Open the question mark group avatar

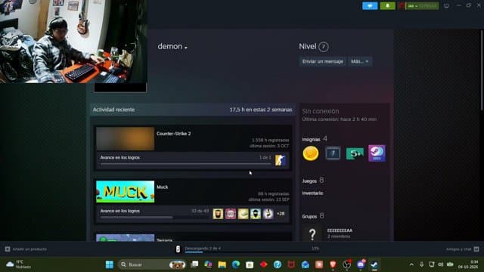[x=312, y=233]
